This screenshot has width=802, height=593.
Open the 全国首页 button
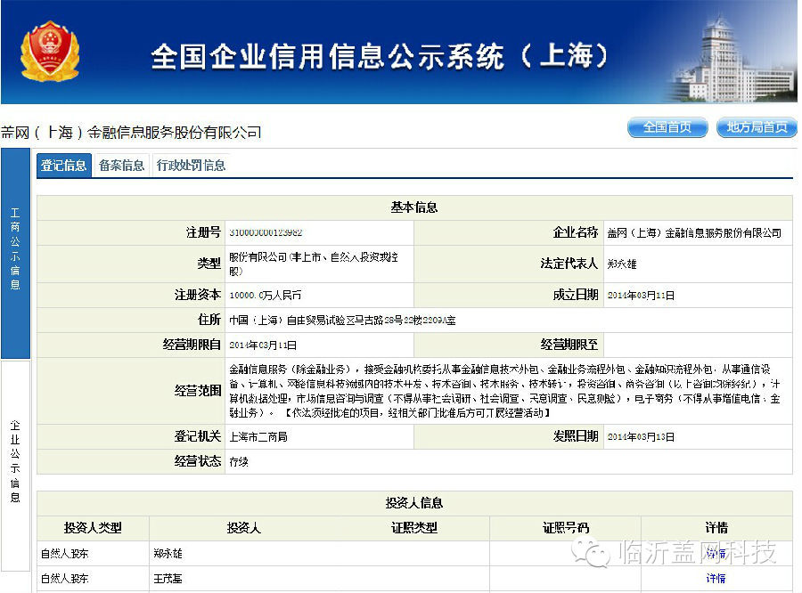pyautogui.click(x=667, y=127)
